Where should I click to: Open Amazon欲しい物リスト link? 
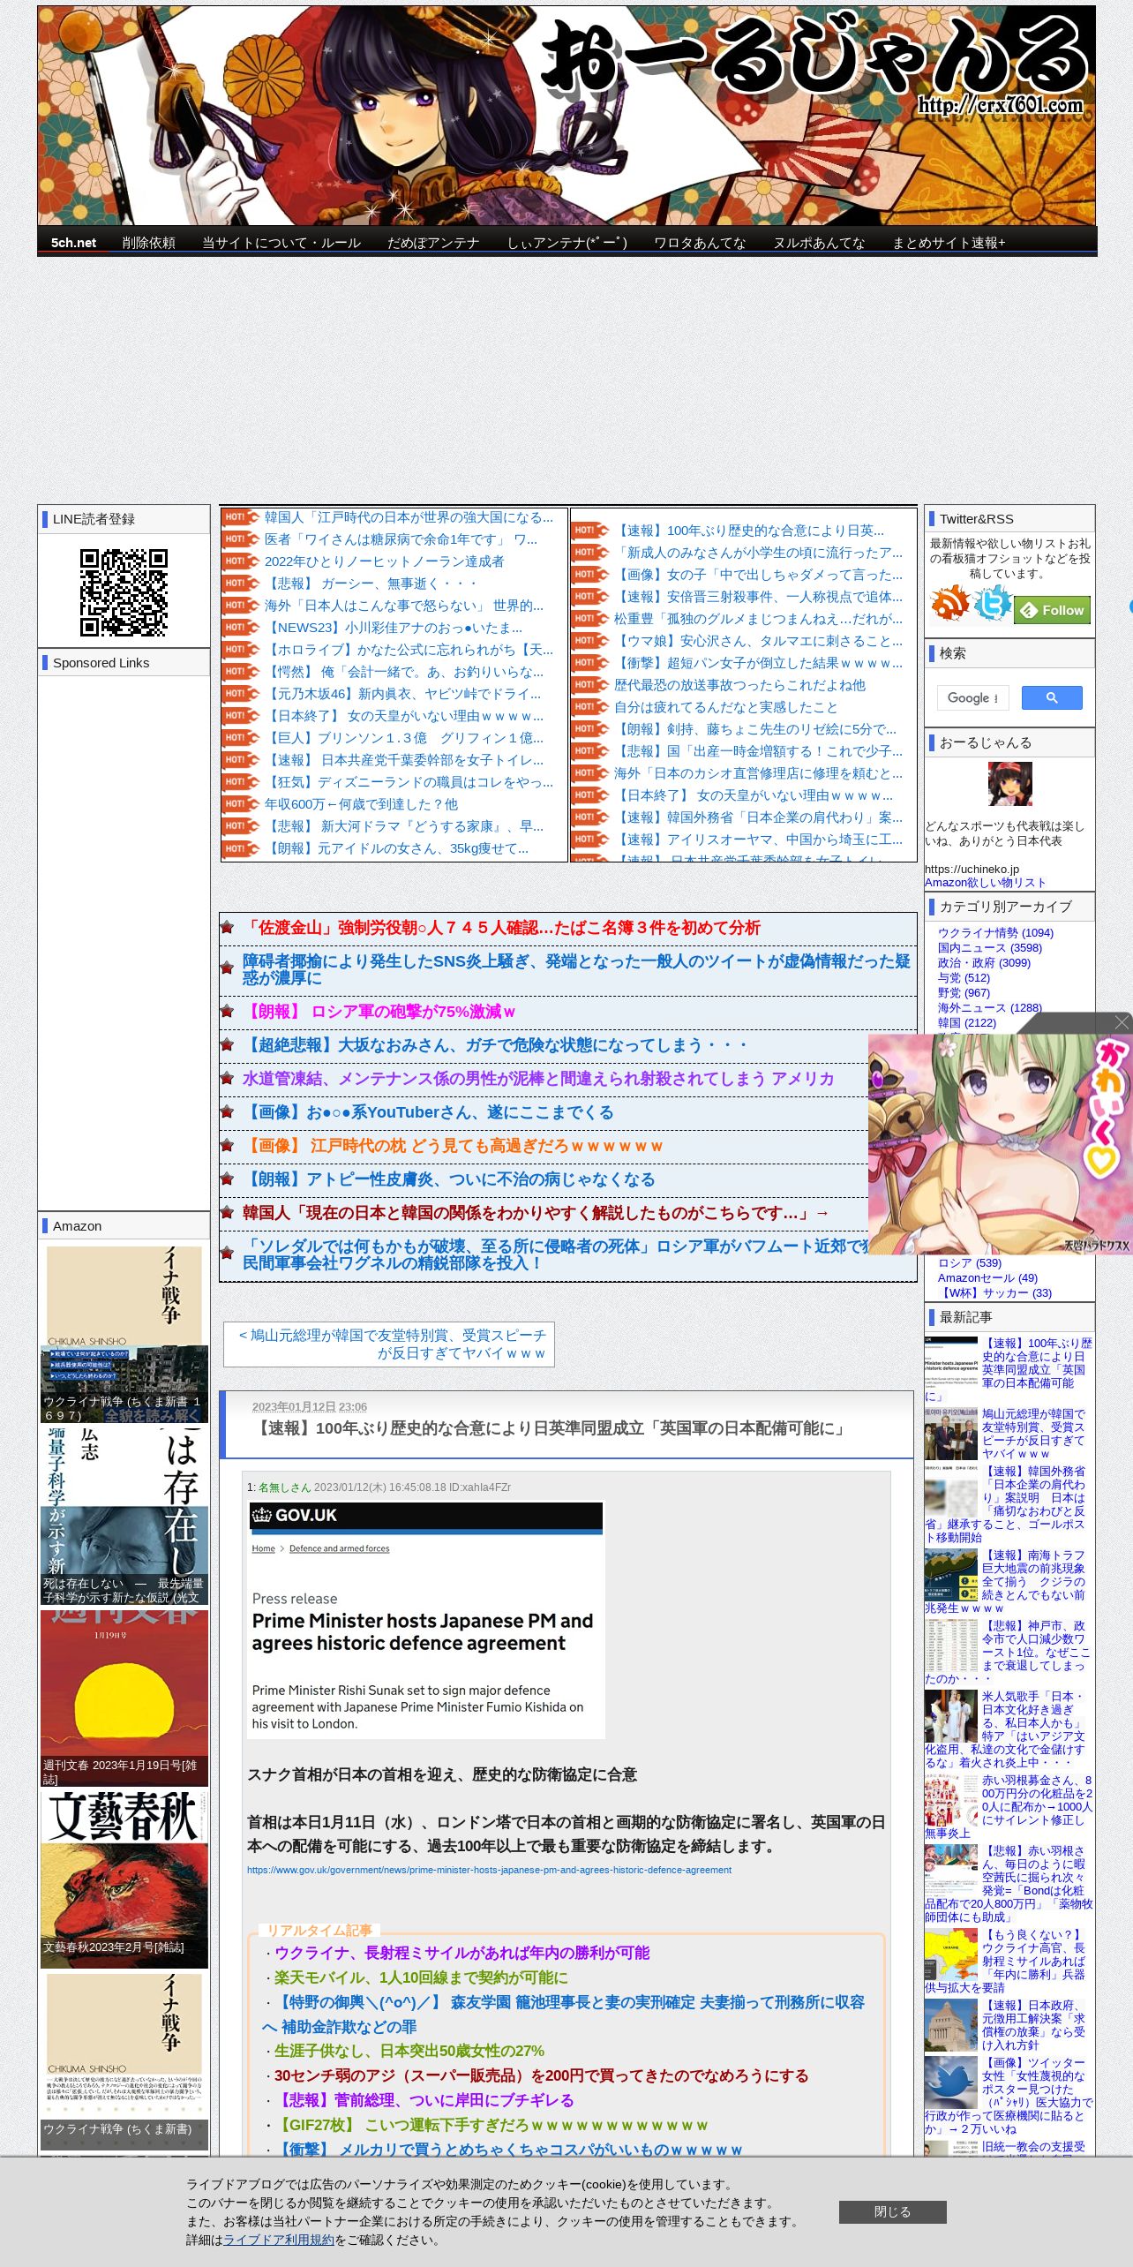(x=986, y=882)
